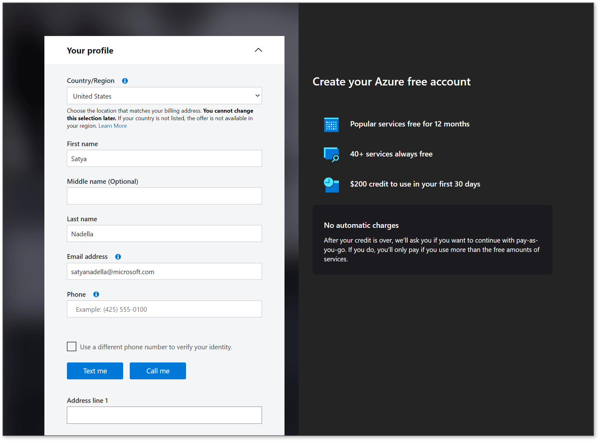Click the Create your Azure free account heading
The width and height of the screenshot is (599, 441).
[391, 82]
